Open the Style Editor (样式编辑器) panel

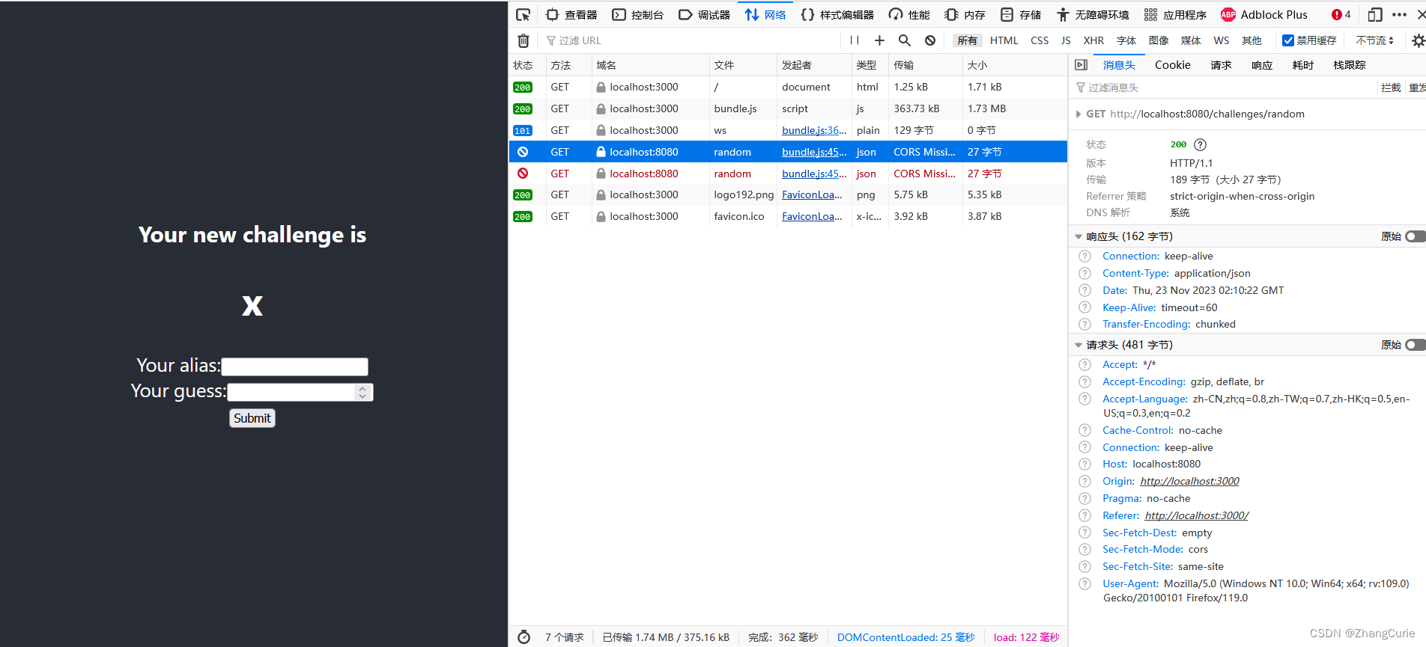837,14
